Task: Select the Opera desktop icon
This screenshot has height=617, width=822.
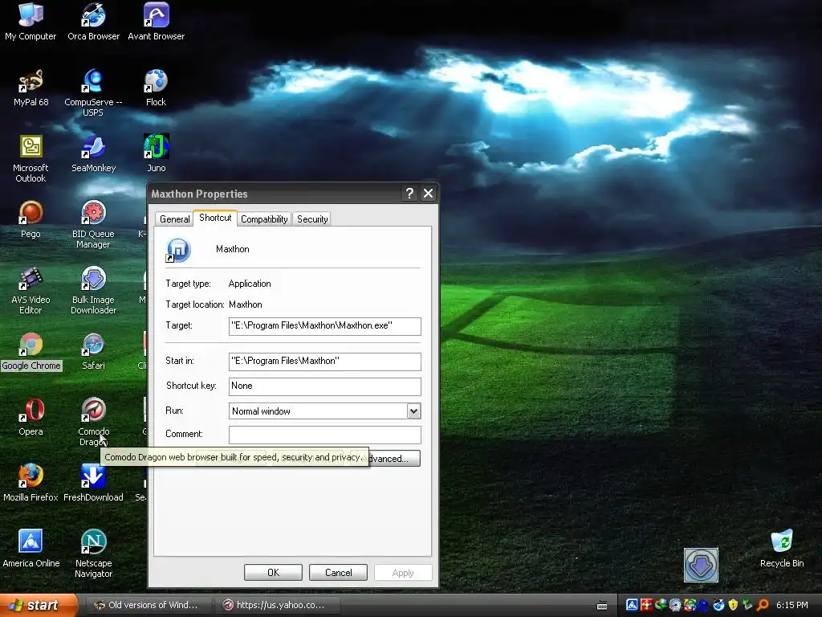Action: pos(31,418)
